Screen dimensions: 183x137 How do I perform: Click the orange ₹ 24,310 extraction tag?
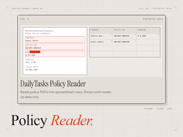(x=35, y=52)
